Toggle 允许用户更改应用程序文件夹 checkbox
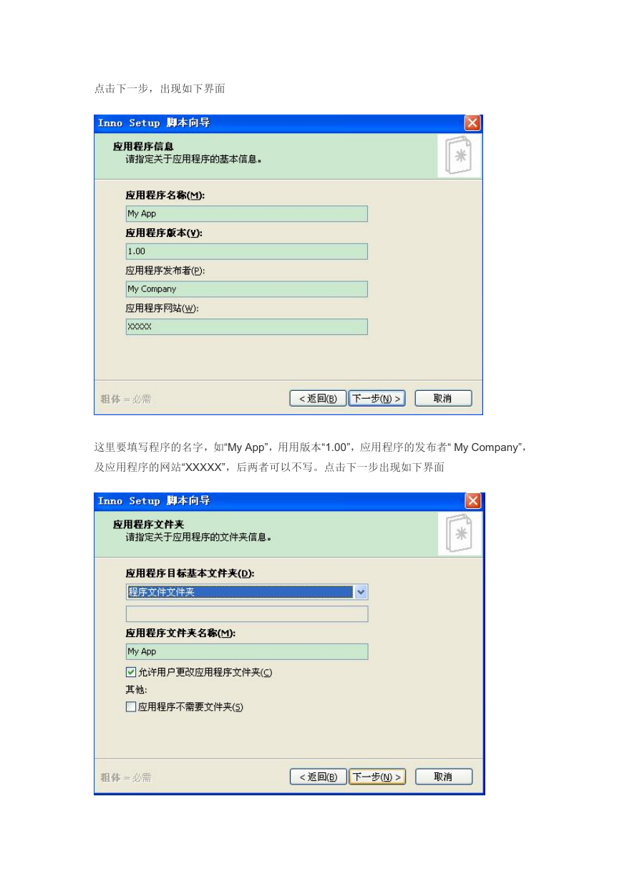 [x=130, y=672]
